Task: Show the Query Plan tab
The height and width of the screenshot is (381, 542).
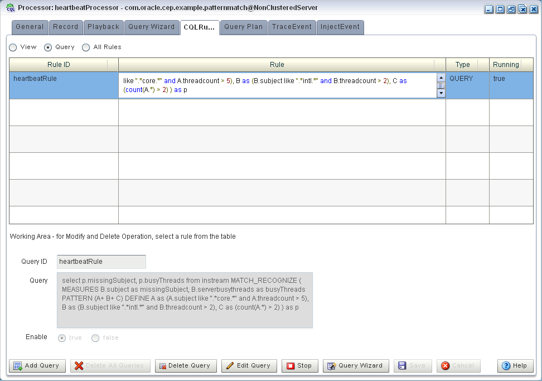Action: 244,27
